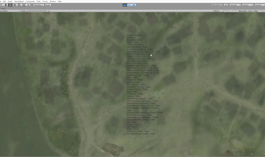Screen dimensions: 265x157
Task: Open the Collab dropdown
Action: click(x=217, y=5)
